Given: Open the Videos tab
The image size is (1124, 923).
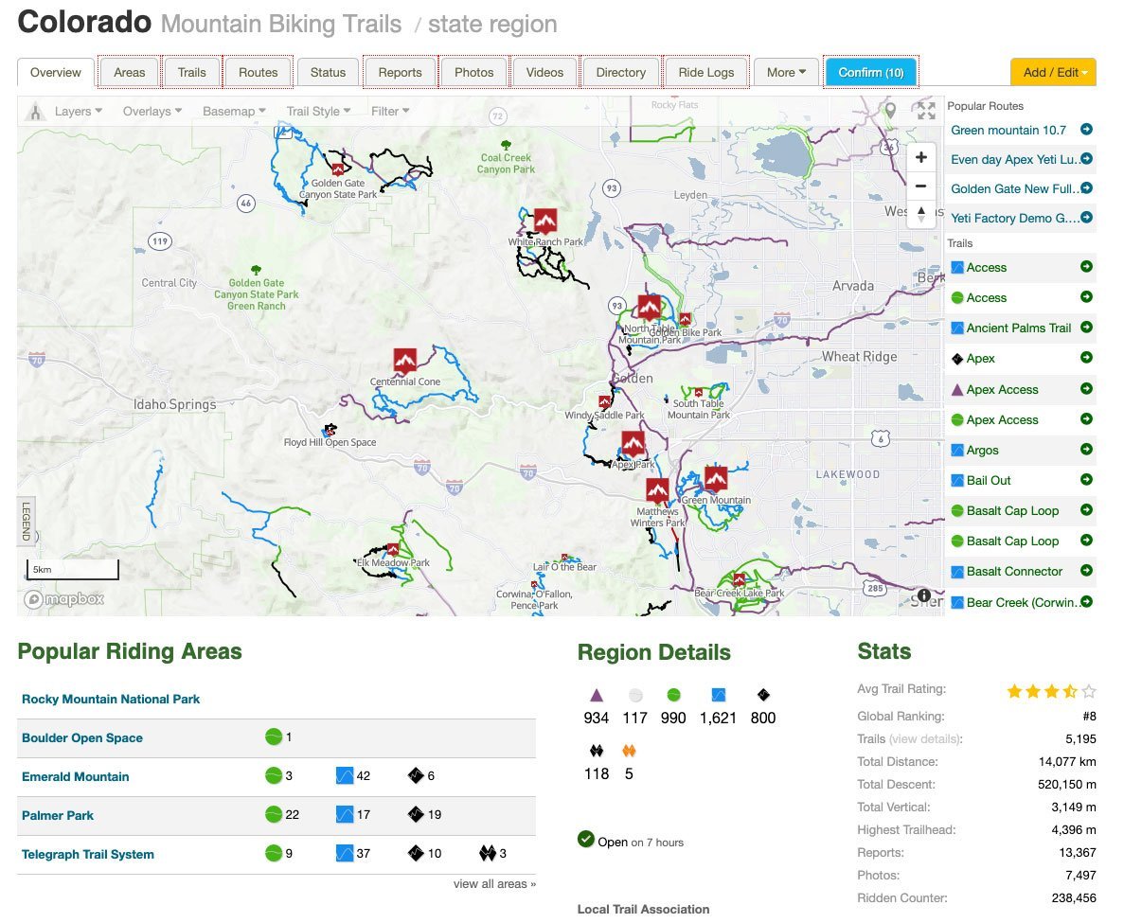Looking at the screenshot, I should [544, 72].
